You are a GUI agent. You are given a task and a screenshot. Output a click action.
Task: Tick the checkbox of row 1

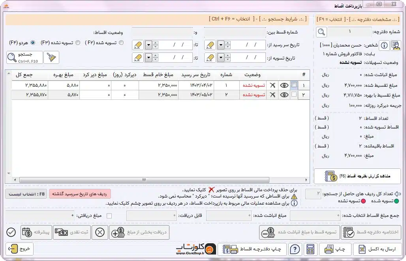(294, 85)
